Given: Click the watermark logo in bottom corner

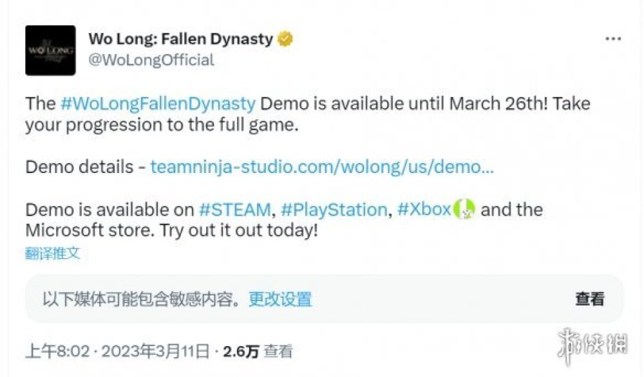Looking at the screenshot, I should click(592, 342).
